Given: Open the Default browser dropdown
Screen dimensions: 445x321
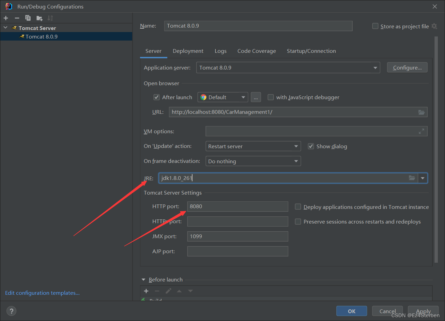Looking at the screenshot, I should click(223, 97).
